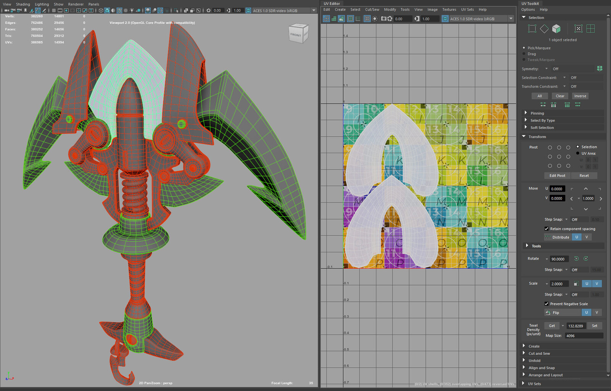Uncheck Retain component spacing
The width and height of the screenshot is (611, 391).
(x=547, y=228)
